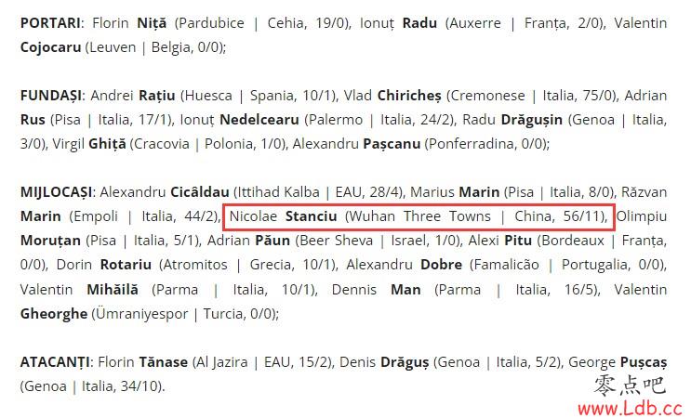This screenshot has width=691, height=418.
Task: Click the text Wuhan Three Towns
Action: point(419,216)
